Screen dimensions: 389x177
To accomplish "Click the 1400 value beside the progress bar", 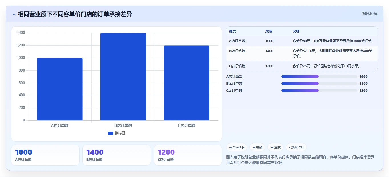I will 363,84.
